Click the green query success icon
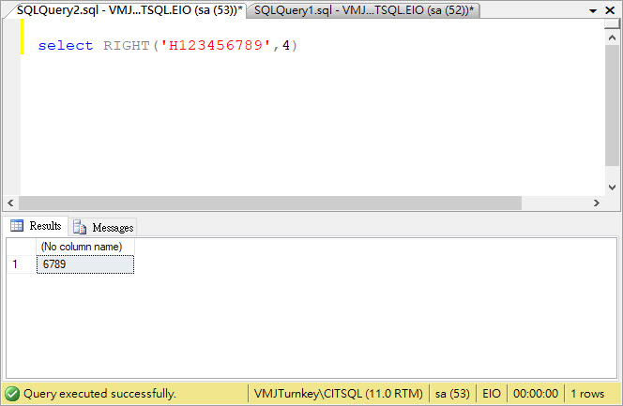The image size is (623, 406). pyautogui.click(x=12, y=394)
